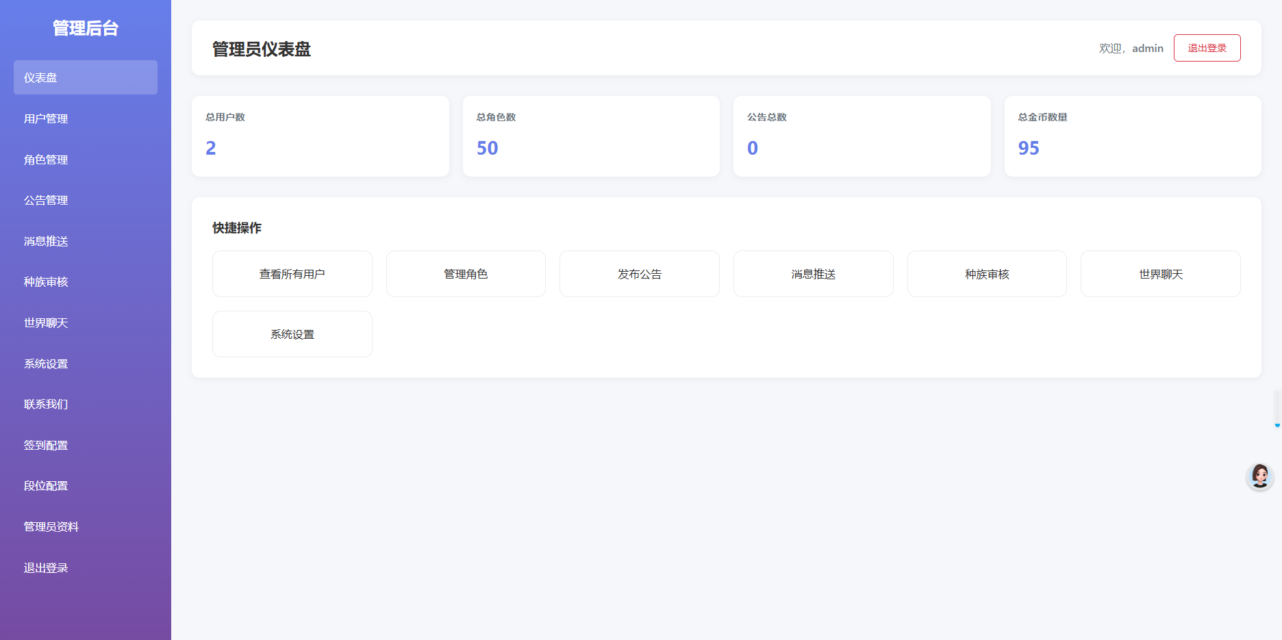This screenshot has width=1282, height=640.
Task: Click 联系我们 in the sidebar
Action: coord(86,404)
